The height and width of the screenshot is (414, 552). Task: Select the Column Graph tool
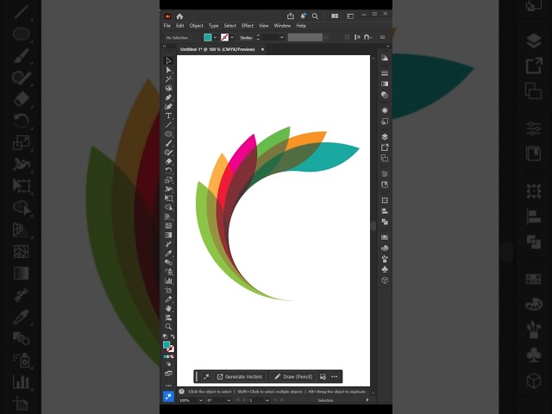click(x=169, y=281)
